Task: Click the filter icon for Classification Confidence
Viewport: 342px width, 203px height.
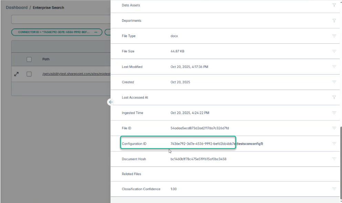Action: [334, 189]
